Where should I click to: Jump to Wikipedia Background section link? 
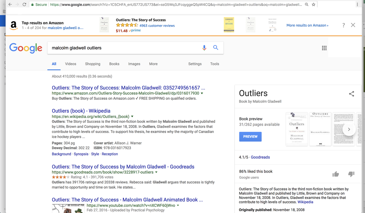point(61,154)
